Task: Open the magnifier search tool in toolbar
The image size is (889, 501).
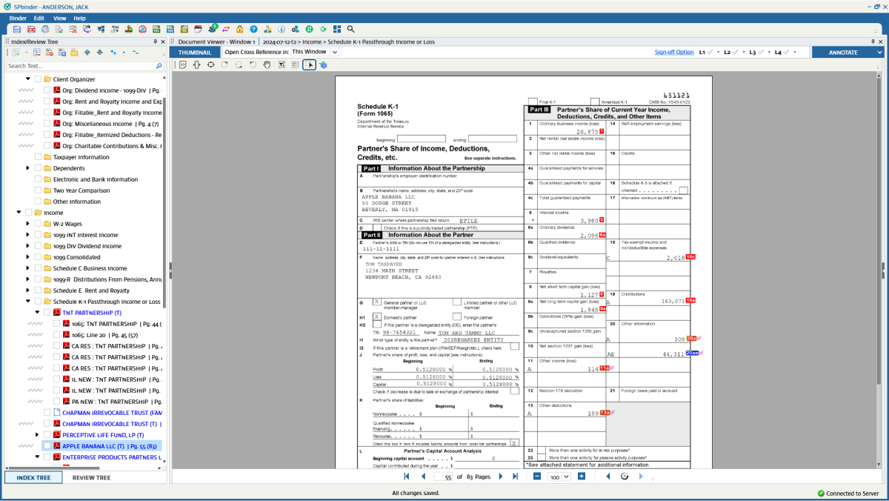Action: click(x=351, y=29)
